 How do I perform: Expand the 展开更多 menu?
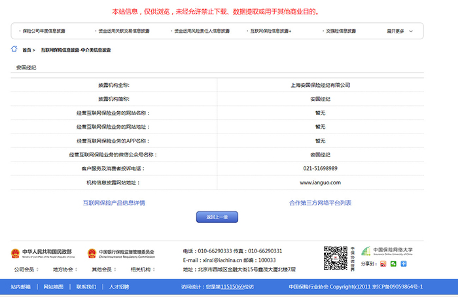pyautogui.click(x=400, y=31)
